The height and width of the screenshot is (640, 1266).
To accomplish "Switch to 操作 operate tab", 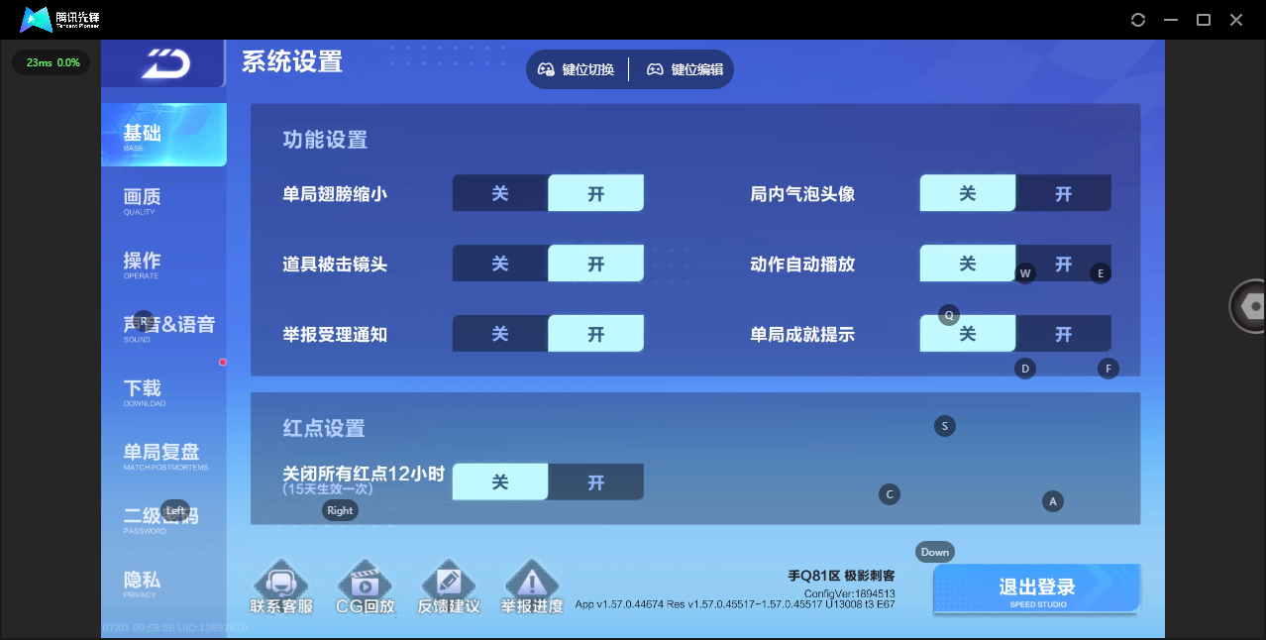I will (163, 264).
